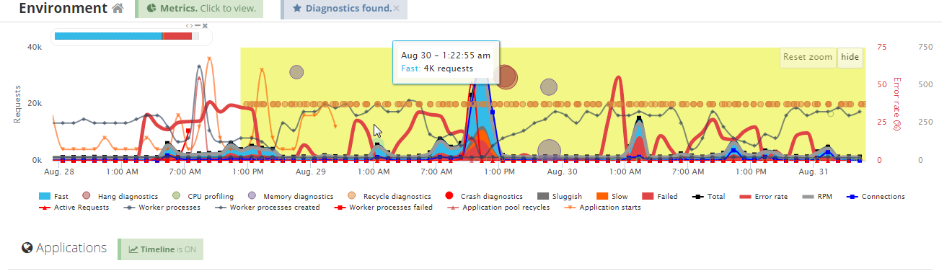Click the code arrows icon on the mini bar widget
This screenshot has width=952, height=271.
click(x=189, y=25)
